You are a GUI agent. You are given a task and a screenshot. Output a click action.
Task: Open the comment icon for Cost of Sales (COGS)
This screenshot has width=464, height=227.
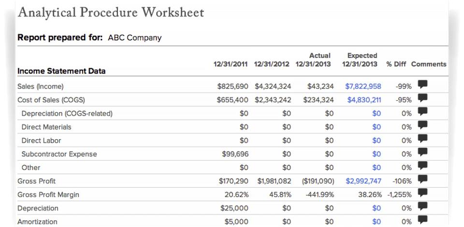[x=422, y=98]
